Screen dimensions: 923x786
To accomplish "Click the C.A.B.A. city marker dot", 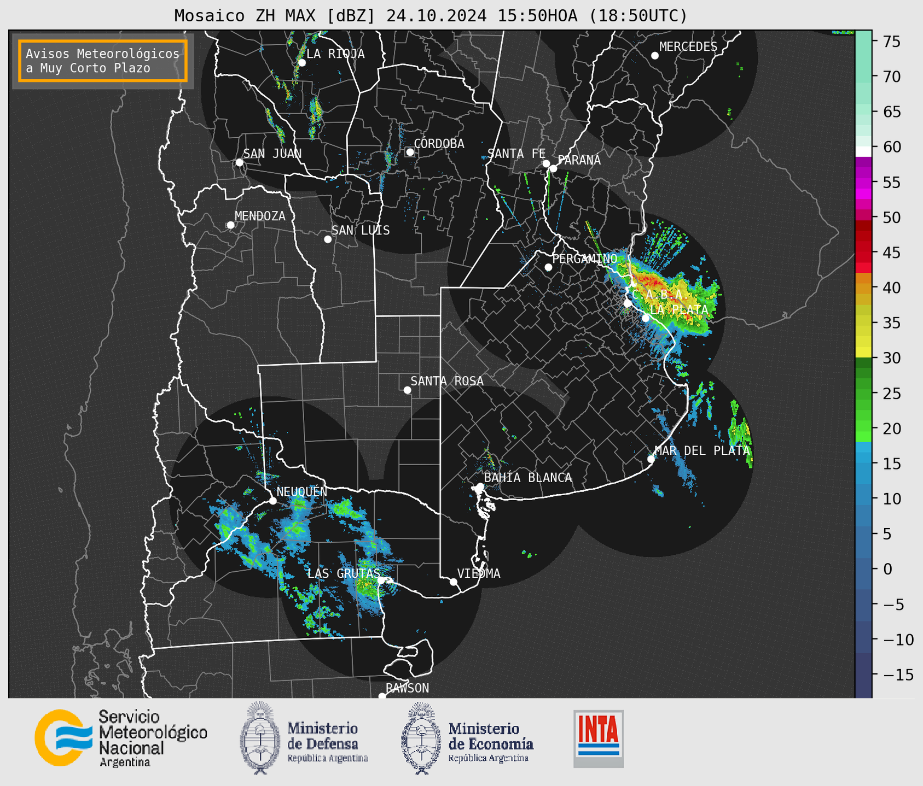I will point(628,303).
